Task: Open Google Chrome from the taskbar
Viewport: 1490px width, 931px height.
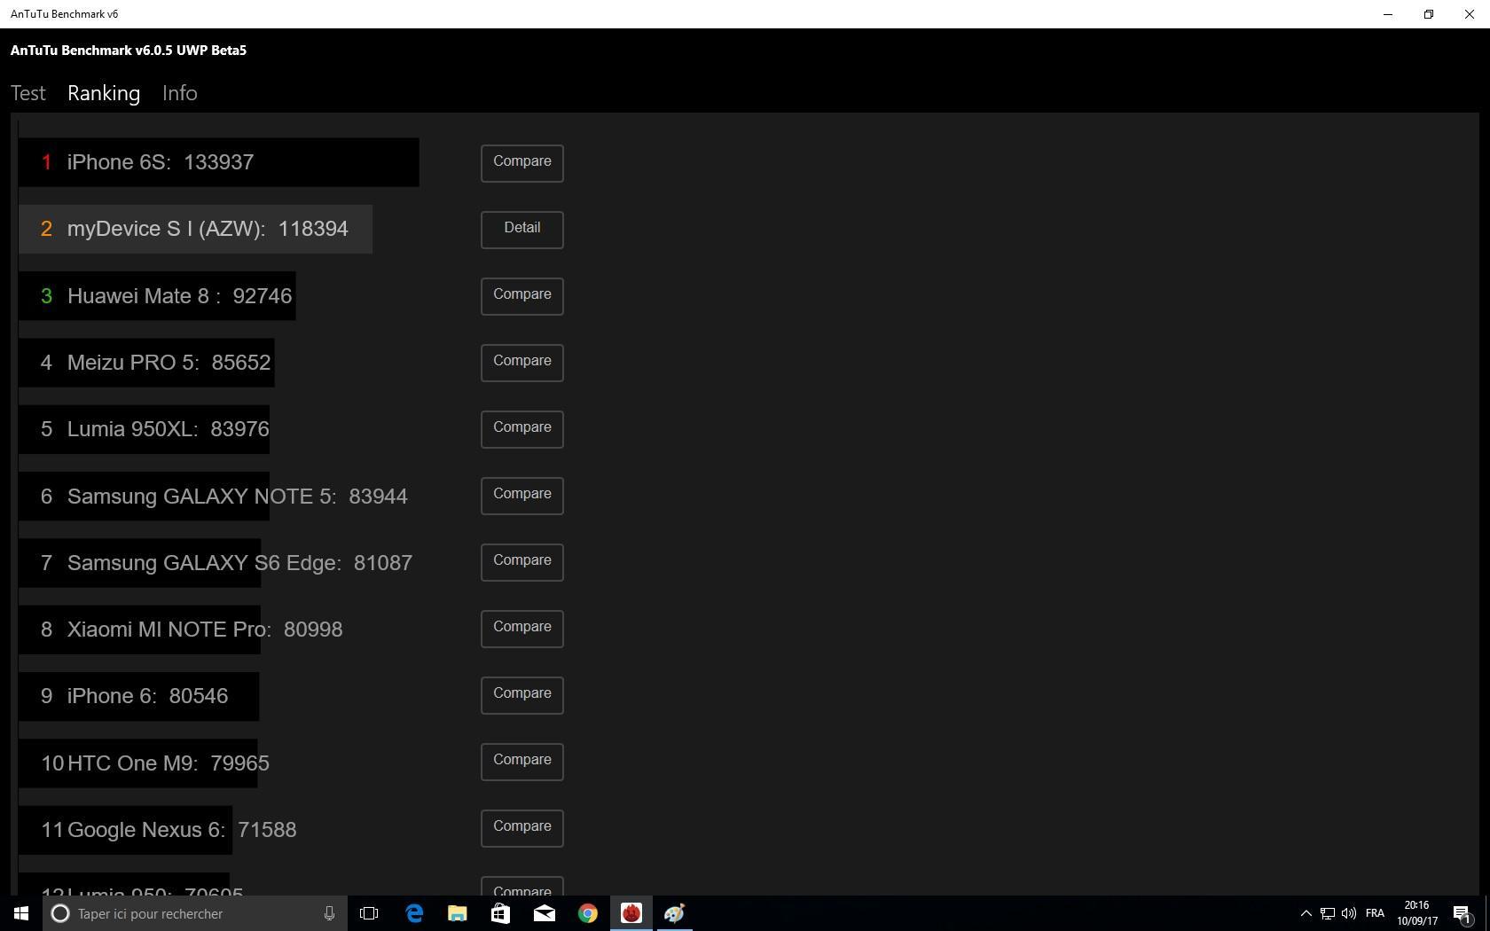Action: [x=587, y=913]
